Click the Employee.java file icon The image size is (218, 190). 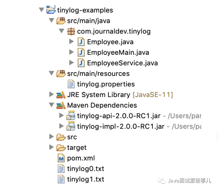pos(81,42)
